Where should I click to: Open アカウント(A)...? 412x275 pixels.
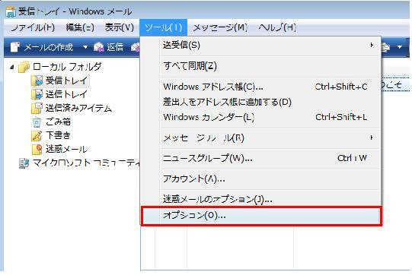[270, 179]
